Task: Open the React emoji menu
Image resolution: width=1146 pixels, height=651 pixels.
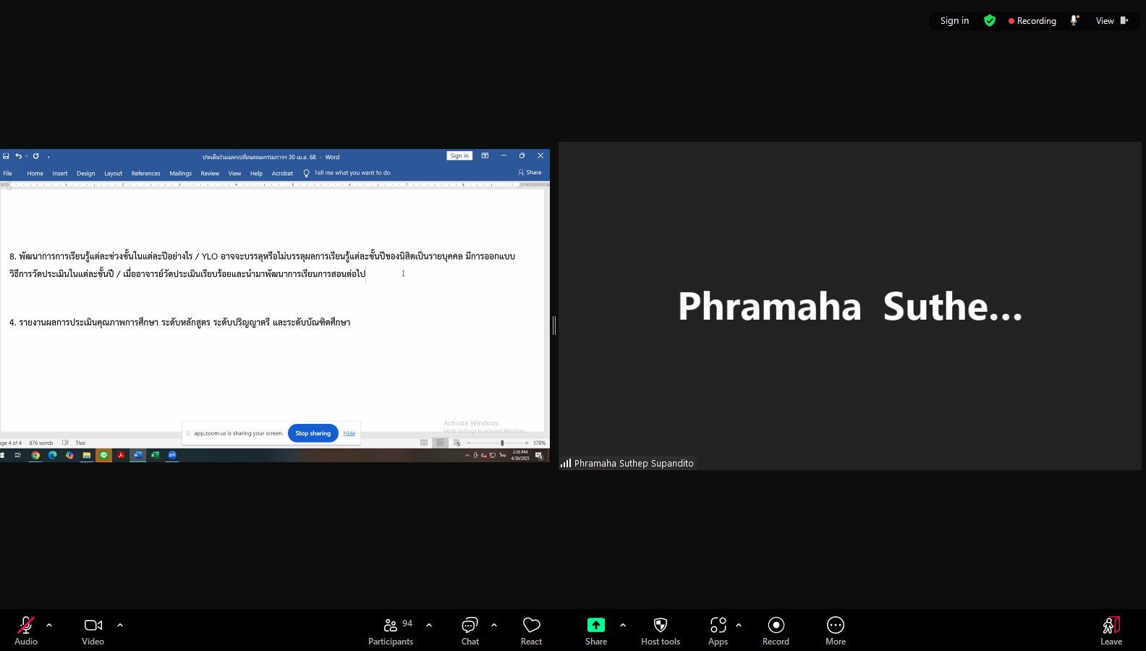Action: [x=532, y=630]
